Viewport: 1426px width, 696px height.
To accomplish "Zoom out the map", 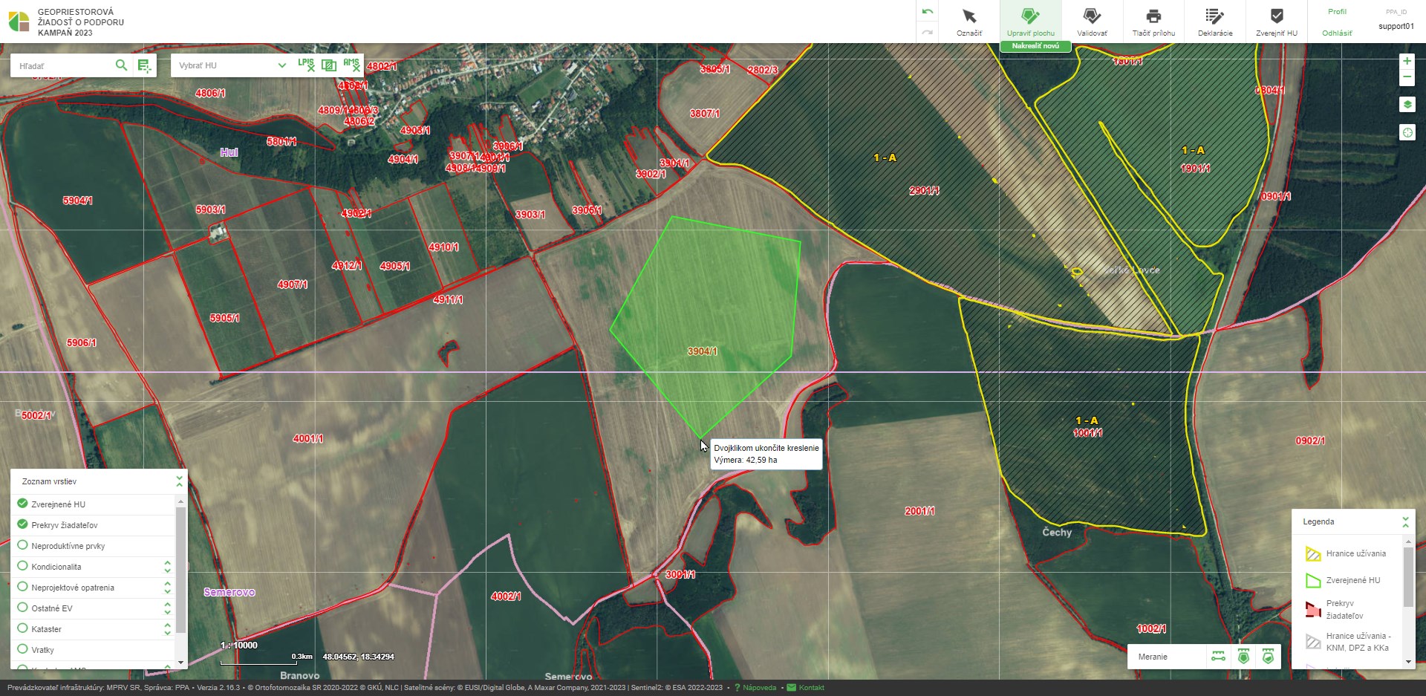I will coord(1407,77).
